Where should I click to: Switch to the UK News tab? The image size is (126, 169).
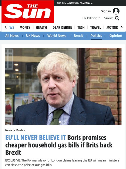(x=33, y=36)
